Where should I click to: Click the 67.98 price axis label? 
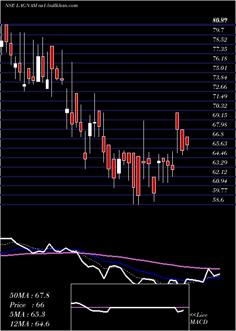coord(220,125)
